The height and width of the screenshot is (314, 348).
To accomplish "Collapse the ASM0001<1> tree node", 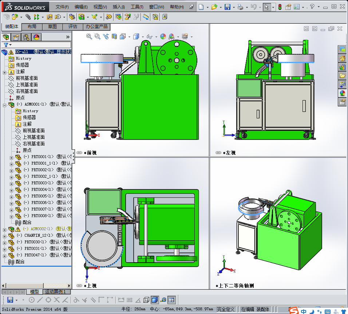I will click(x=4, y=106).
